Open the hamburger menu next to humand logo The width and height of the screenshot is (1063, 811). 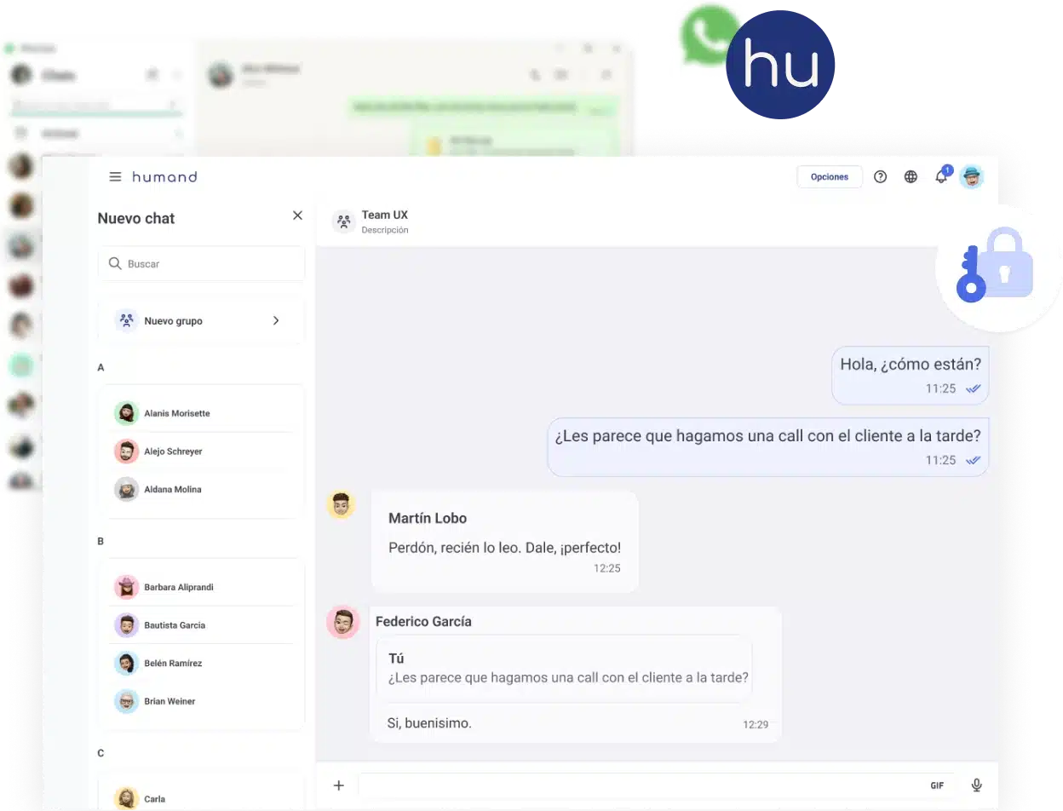(115, 176)
